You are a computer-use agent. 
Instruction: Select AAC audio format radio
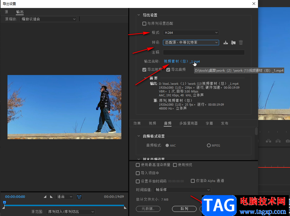(167, 145)
